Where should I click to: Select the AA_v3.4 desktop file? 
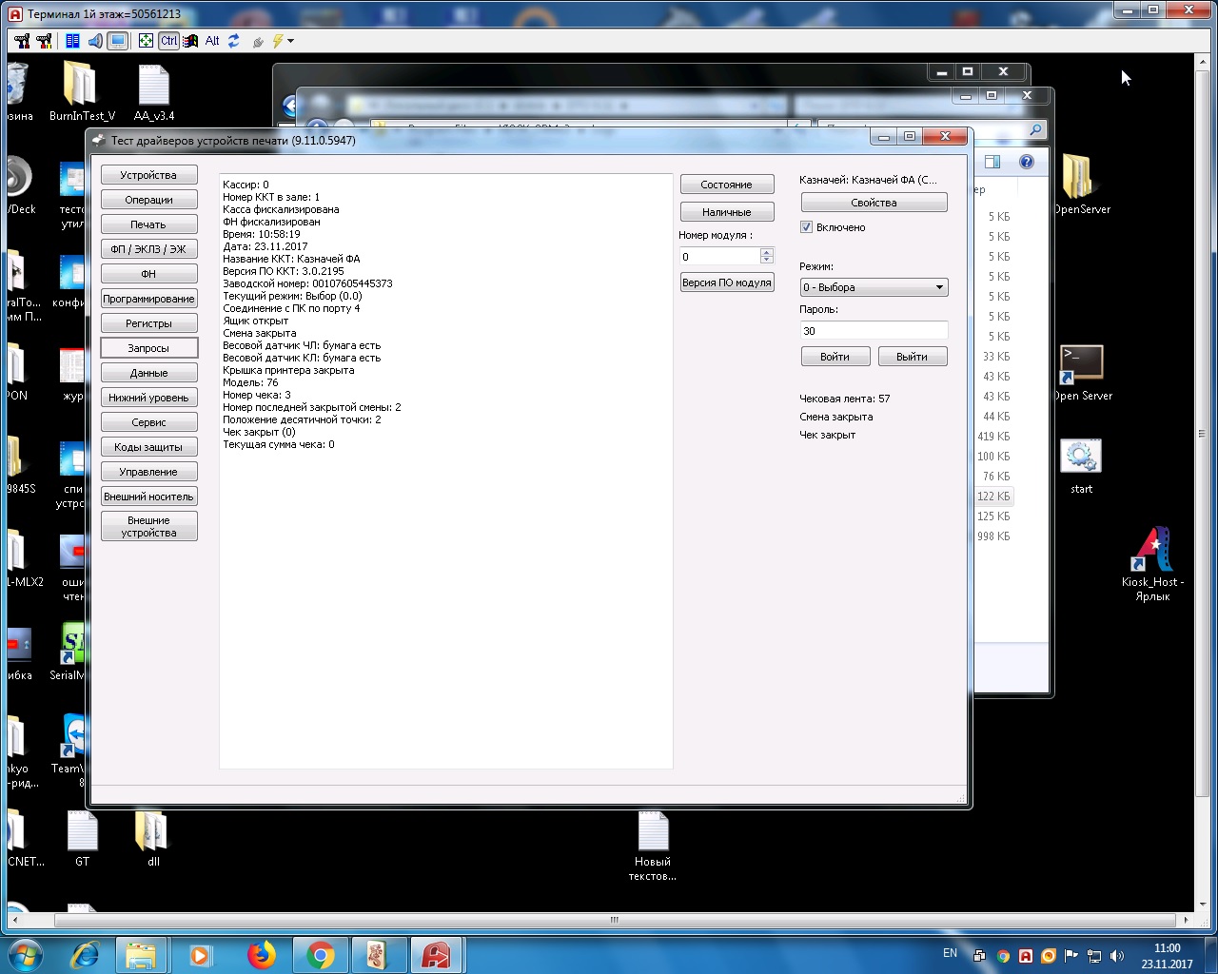tap(153, 92)
